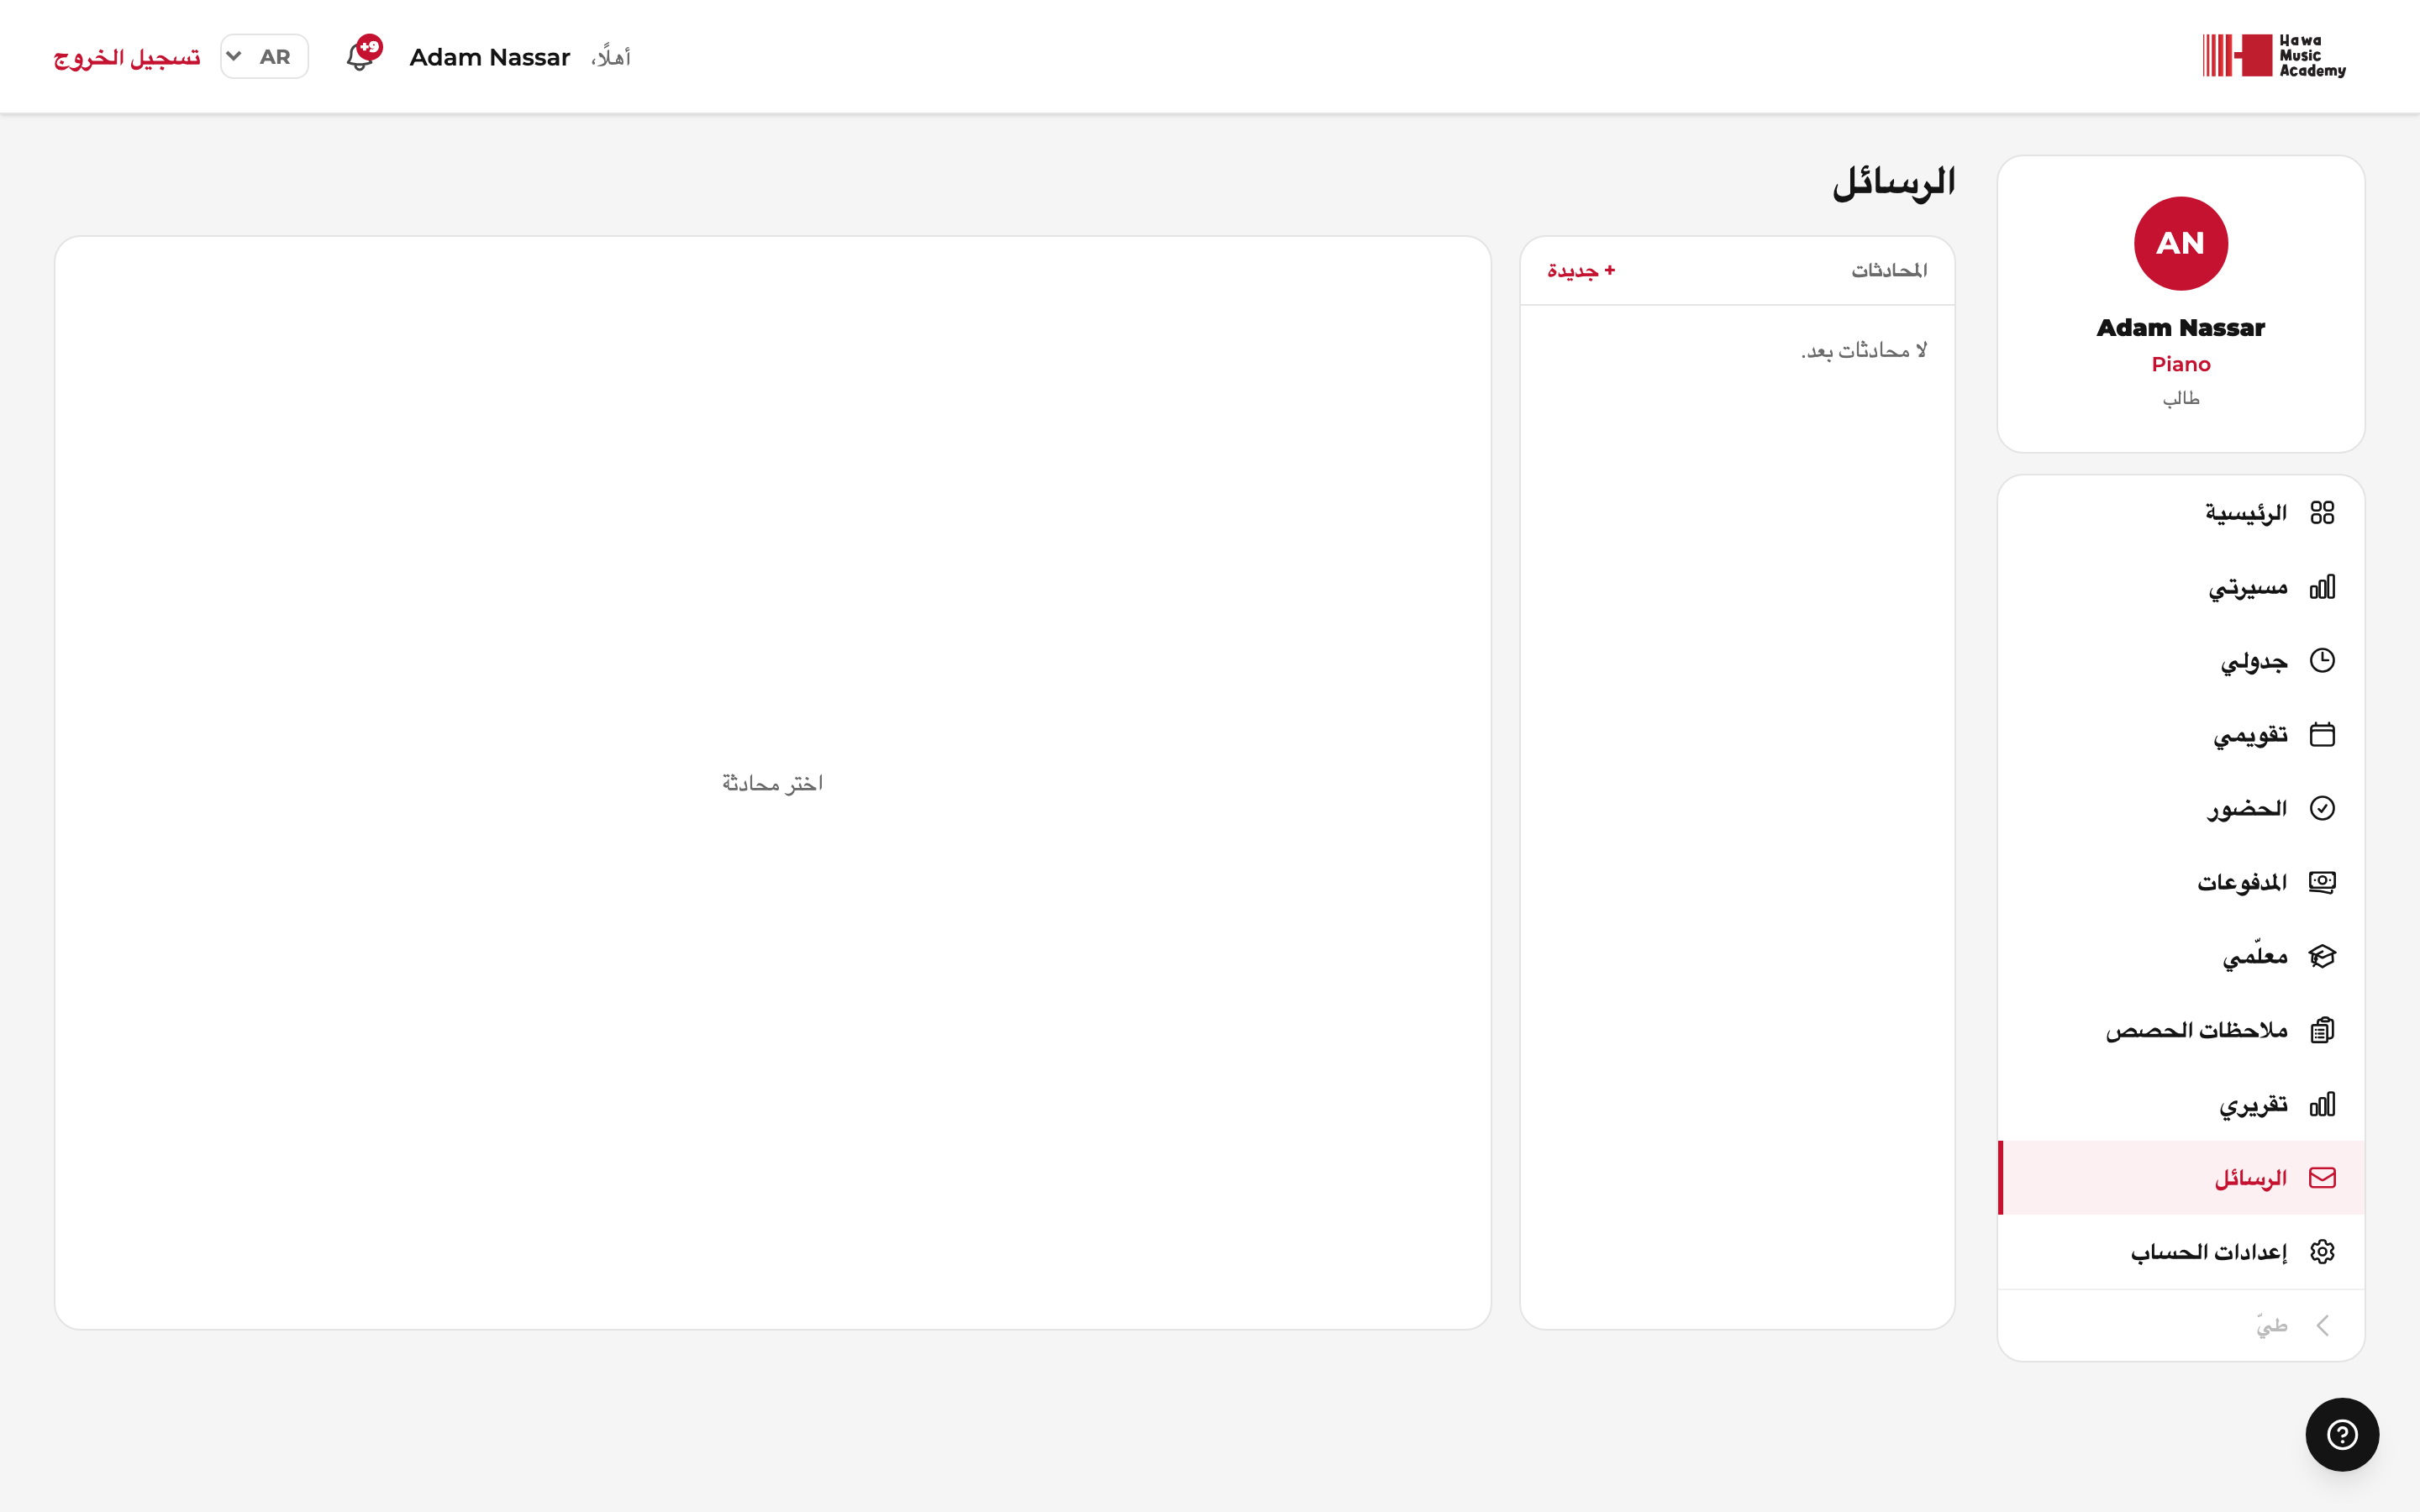Open المدفوعات payments money icon
This screenshot has height=1512, width=2420.
pos(2322,882)
